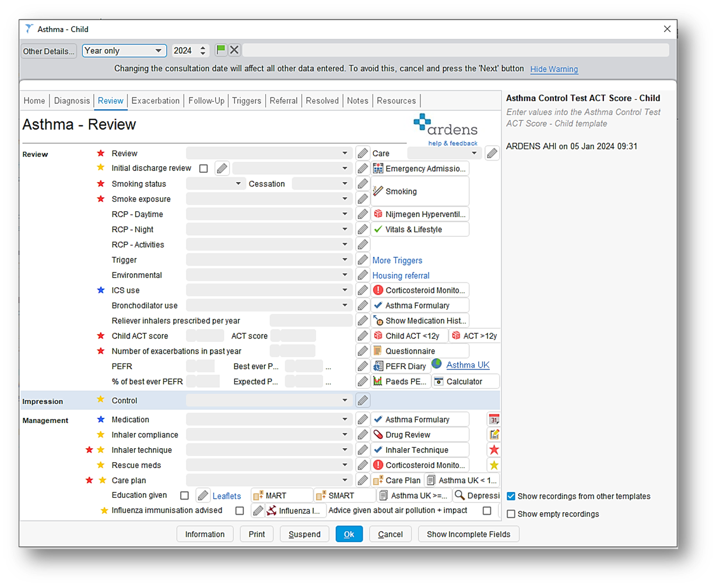Screen dimensions: 716x587
Task: Click the Ok button
Action: [349, 534]
